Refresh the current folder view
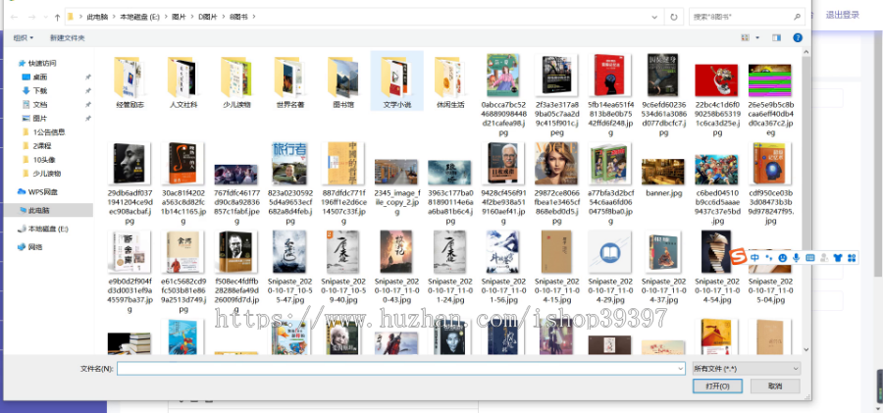Screen dimensions: 883x413 (673, 17)
